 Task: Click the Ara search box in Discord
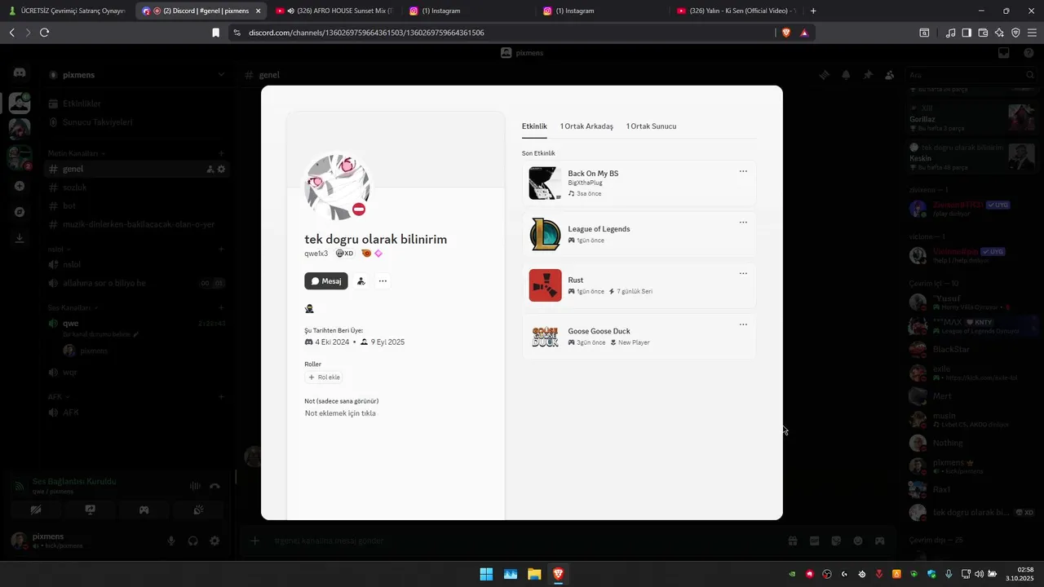971,74
